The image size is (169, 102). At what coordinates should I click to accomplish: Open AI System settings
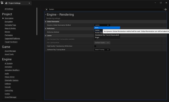pos(8,63)
